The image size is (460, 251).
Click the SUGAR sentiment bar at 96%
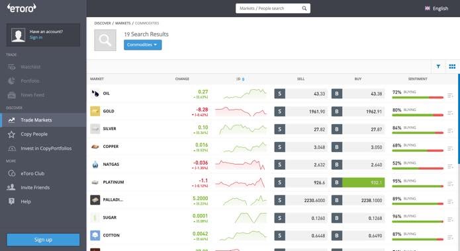[x=418, y=222]
